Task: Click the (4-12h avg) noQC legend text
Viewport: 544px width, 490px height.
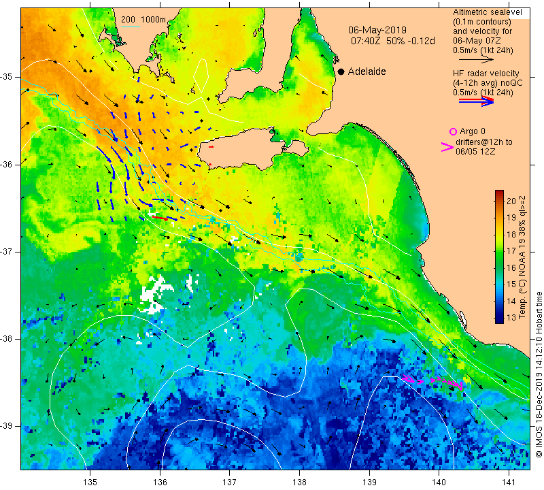Action: [x=488, y=83]
